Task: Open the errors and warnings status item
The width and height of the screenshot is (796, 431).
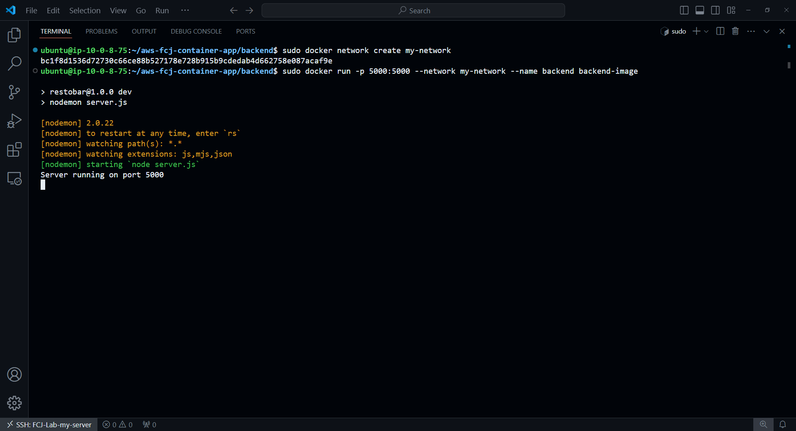Action: (117, 424)
